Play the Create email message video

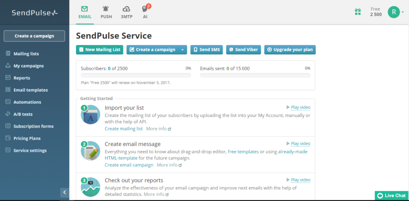(298, 144)
